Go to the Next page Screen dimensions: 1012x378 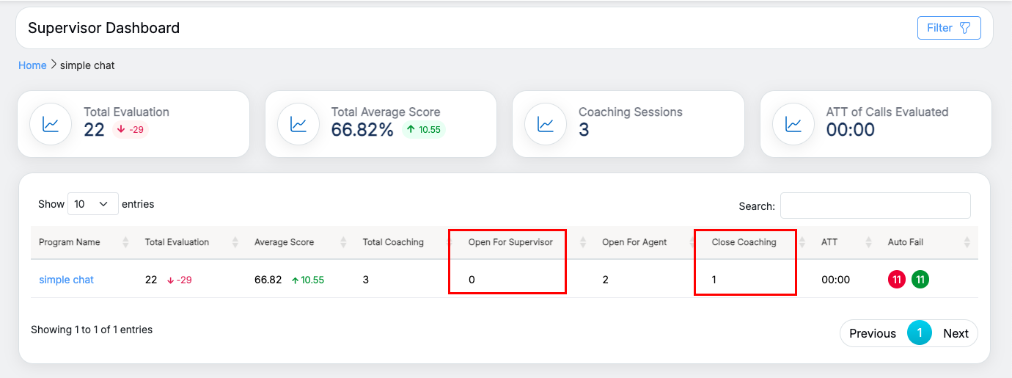(x=956, y=333)
